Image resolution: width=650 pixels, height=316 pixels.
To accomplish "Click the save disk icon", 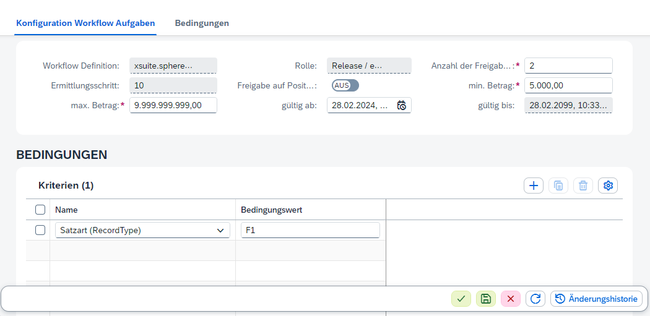I will [x=486, y=299].
